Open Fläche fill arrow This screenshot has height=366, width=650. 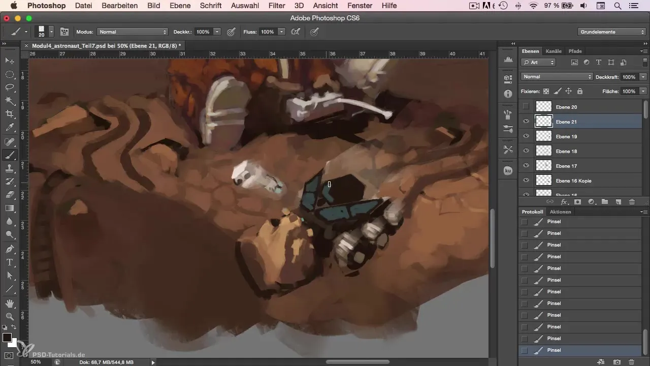pos(643,91)
